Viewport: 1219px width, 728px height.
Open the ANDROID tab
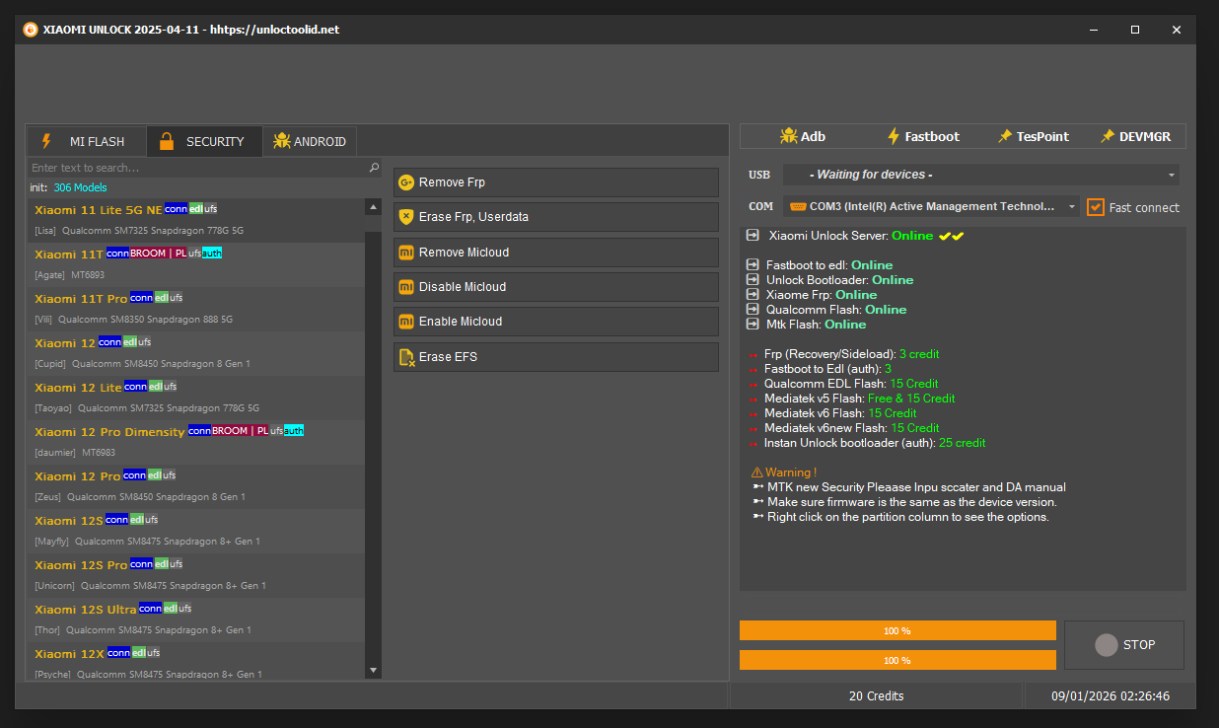(x=310, y=141)
